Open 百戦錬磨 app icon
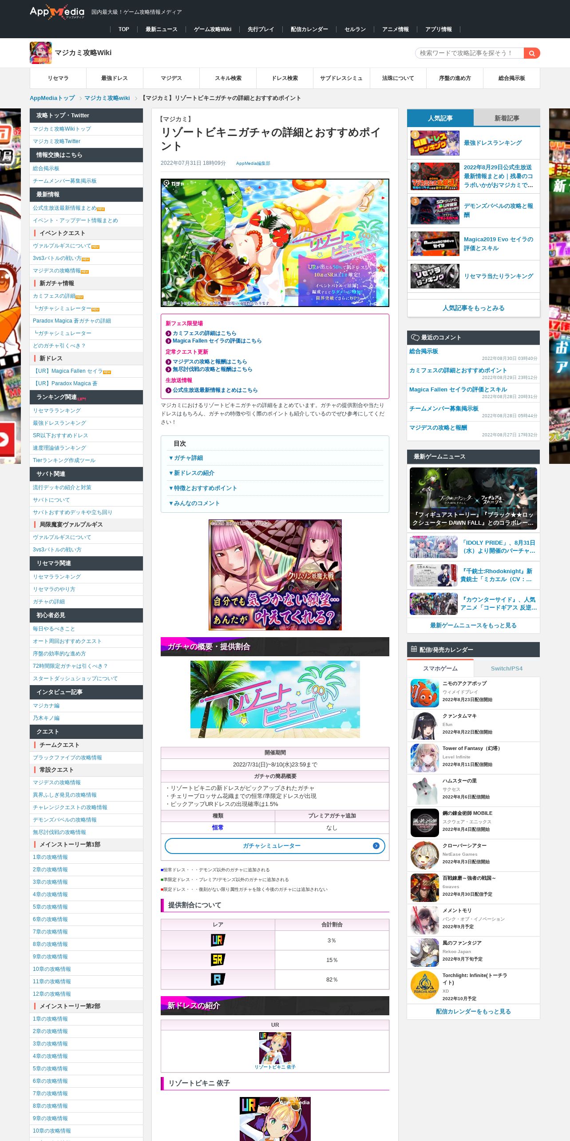The image size is (570, 1141). [x=425, y=888]
